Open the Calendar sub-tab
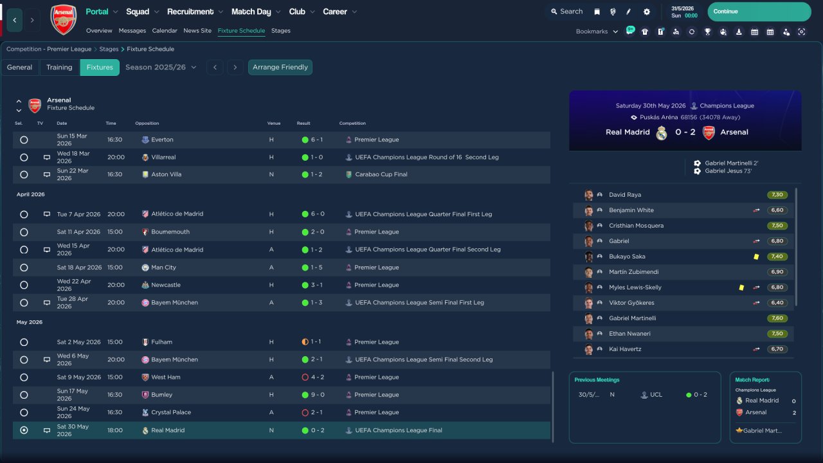This screenshot has height=463, width=823. 165,31
